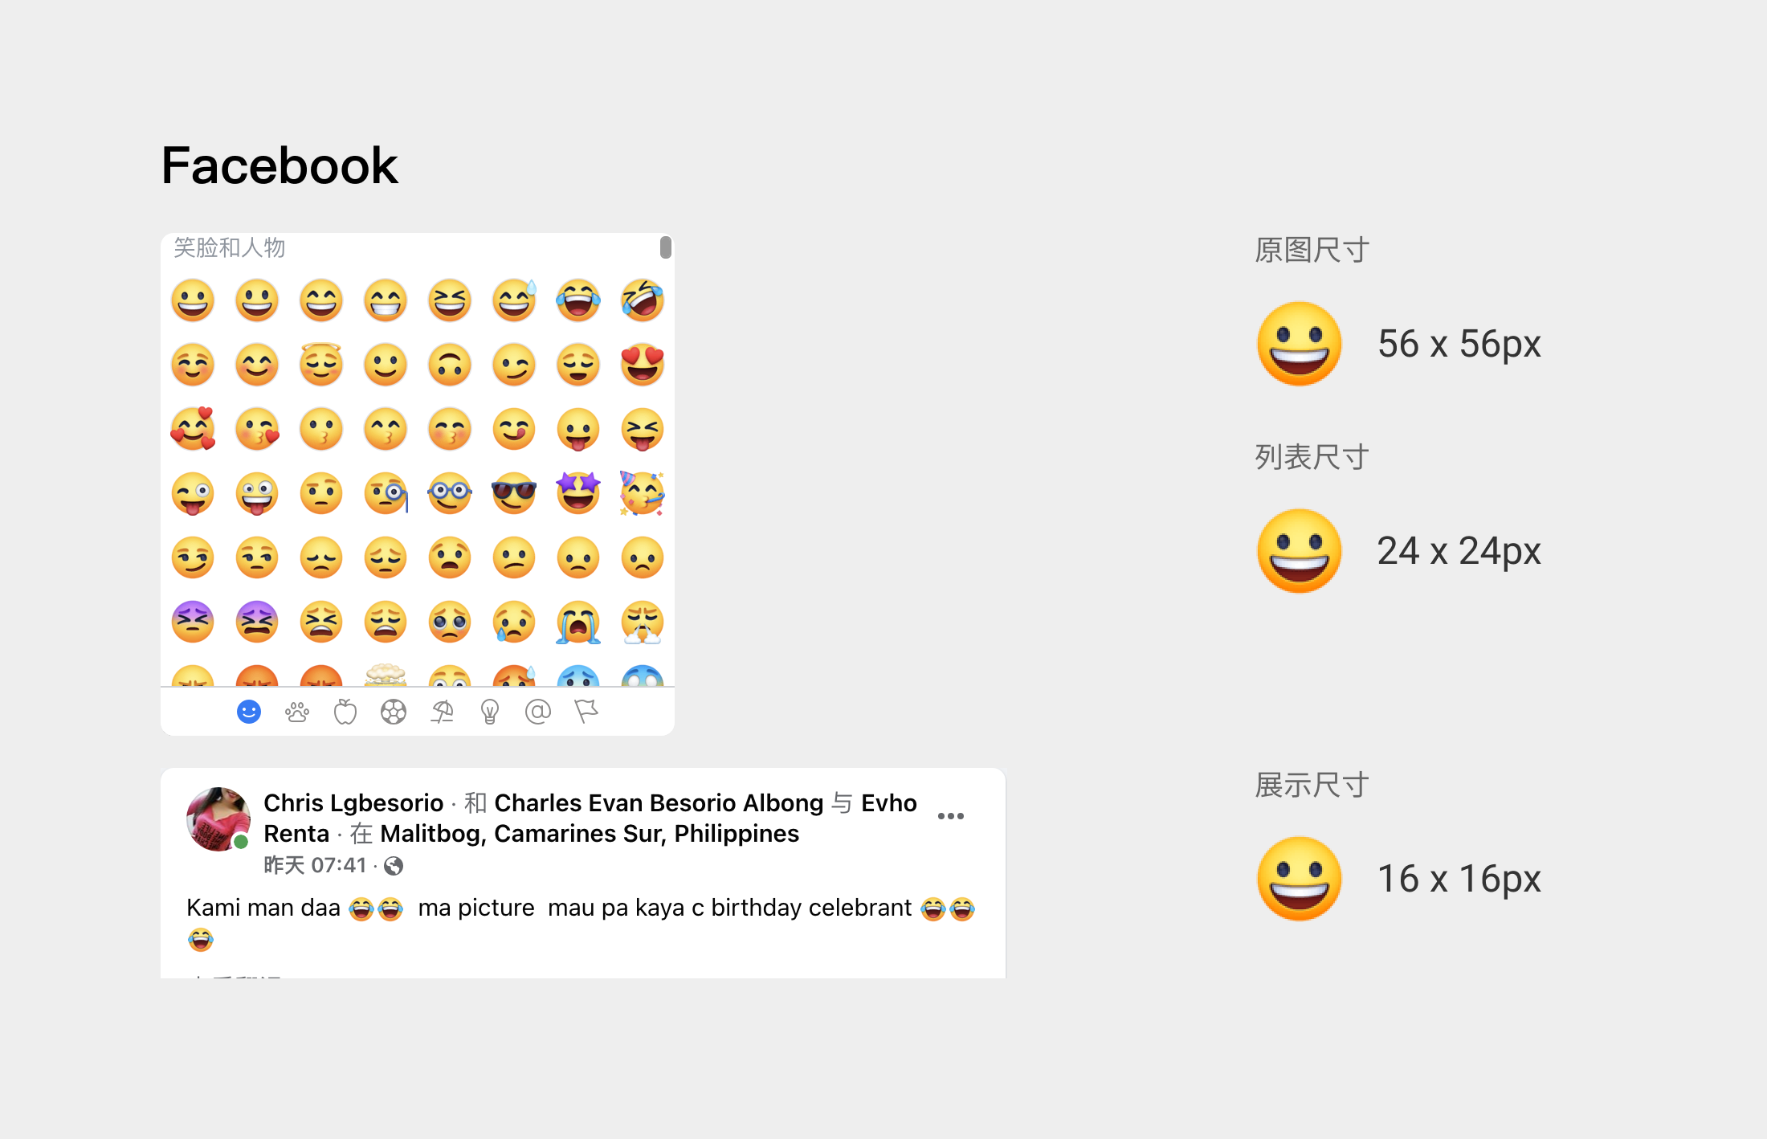Pick the upside-down face emoji
The height and width of the screenshot is (1139, 1767).
click(450, 365)
